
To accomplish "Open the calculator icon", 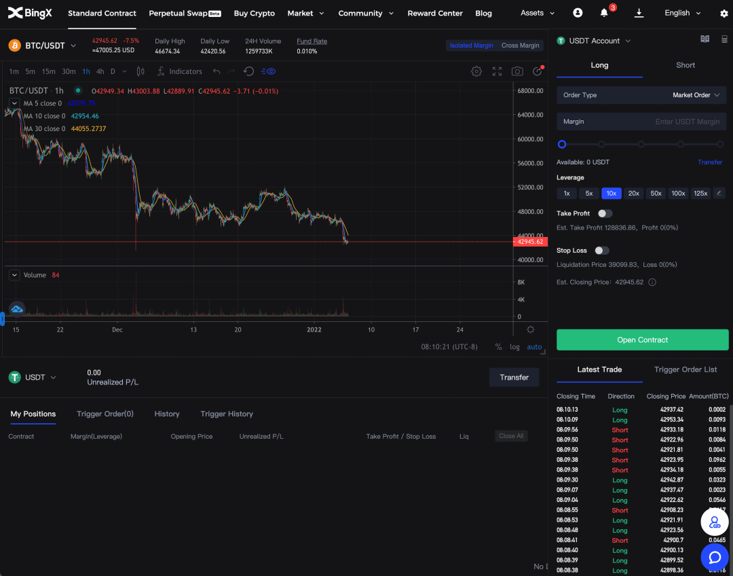I will pos(724,39).
